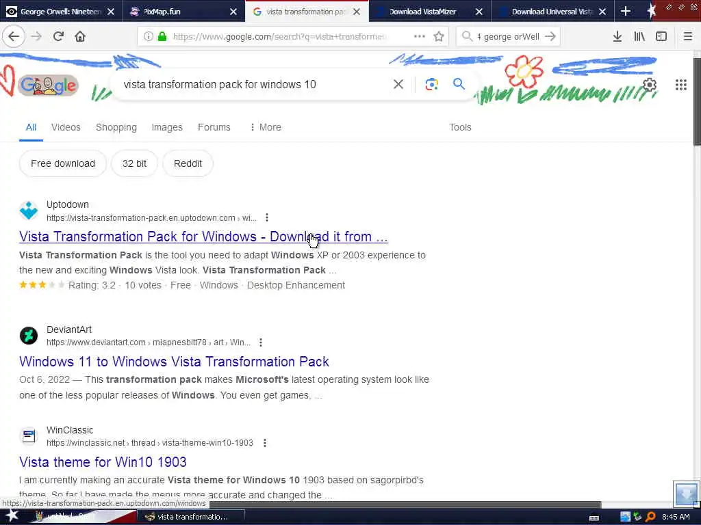Focus the george orWell search box
Viewport: 701px width, 525px height.
(x=507, y=36)
